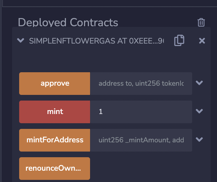This screenshot has height=182, width=217.
Task: Run the approve function
Action: pos(55,84)
